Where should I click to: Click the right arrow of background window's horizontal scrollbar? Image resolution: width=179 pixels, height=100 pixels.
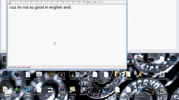pyautogui.click(x=175, y=51)
